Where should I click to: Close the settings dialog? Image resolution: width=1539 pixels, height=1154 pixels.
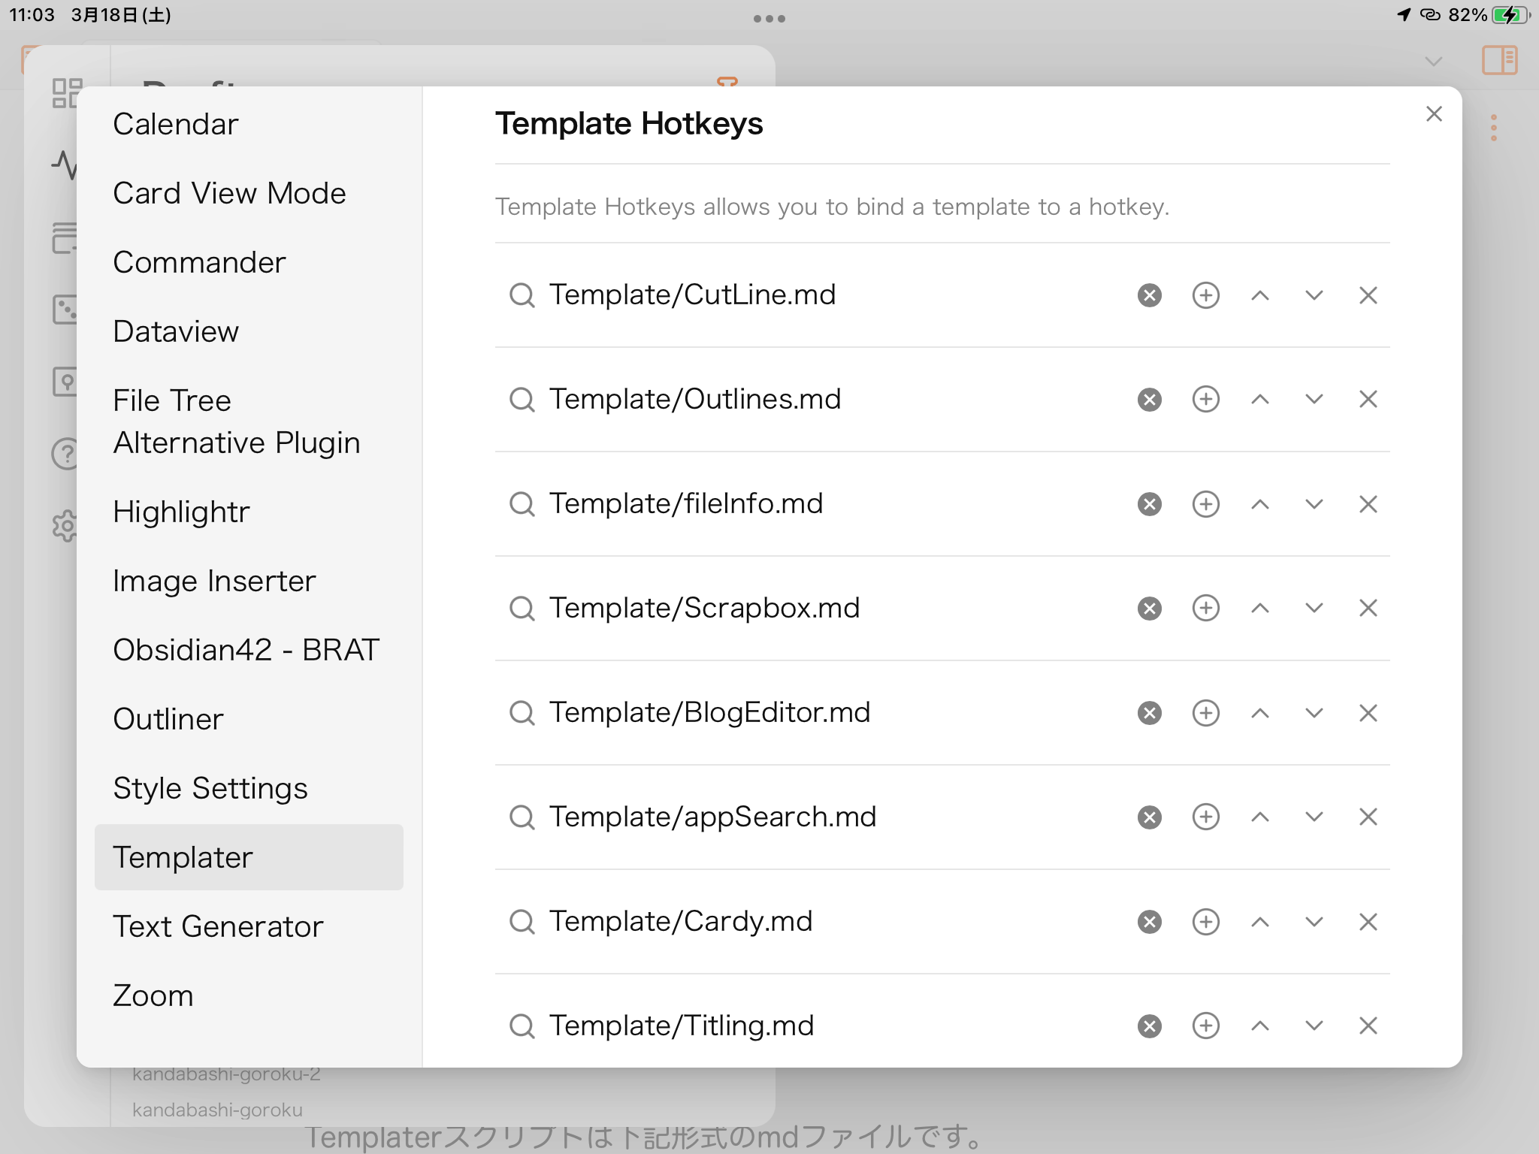tap(1434, 114)
